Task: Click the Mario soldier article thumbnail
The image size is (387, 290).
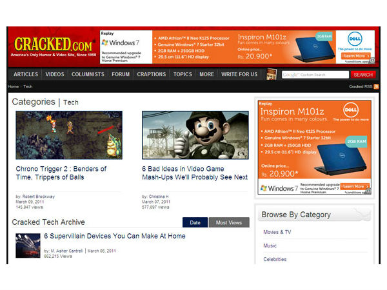Action: click(x=195, y=135)
